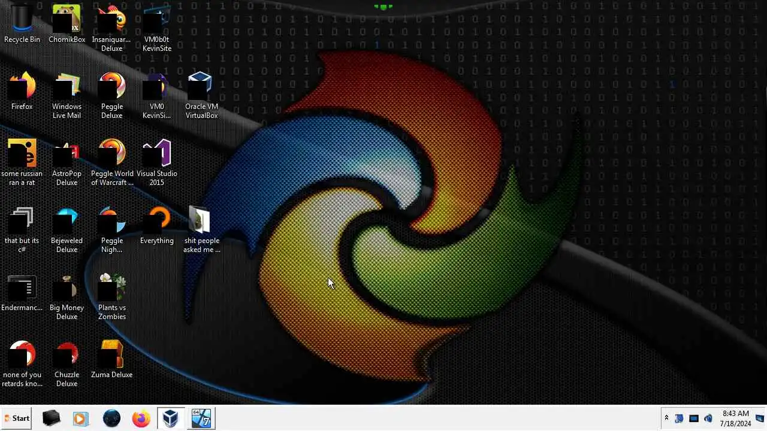Screen dimensions: 767x431
Task: Select the VM0 KevinSi... desktop shortcut
Action: [x=156, y=96]
